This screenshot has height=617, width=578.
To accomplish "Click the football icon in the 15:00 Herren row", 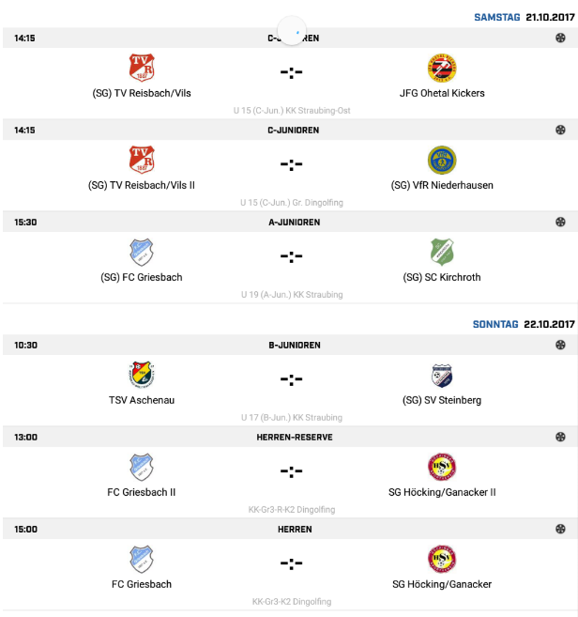I will pos(561,529).
